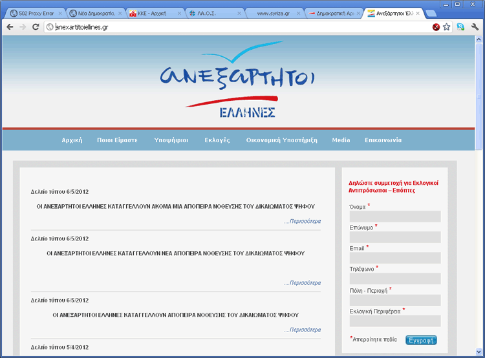Click the Ανεξάρτητοι Έλληνες logo
485x358 pixels.
[x=237, y=79]
